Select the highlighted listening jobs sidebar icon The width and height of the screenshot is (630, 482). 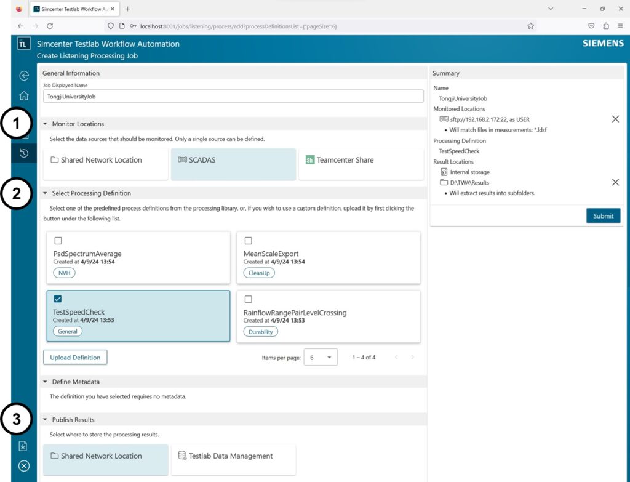click(23, 153)
